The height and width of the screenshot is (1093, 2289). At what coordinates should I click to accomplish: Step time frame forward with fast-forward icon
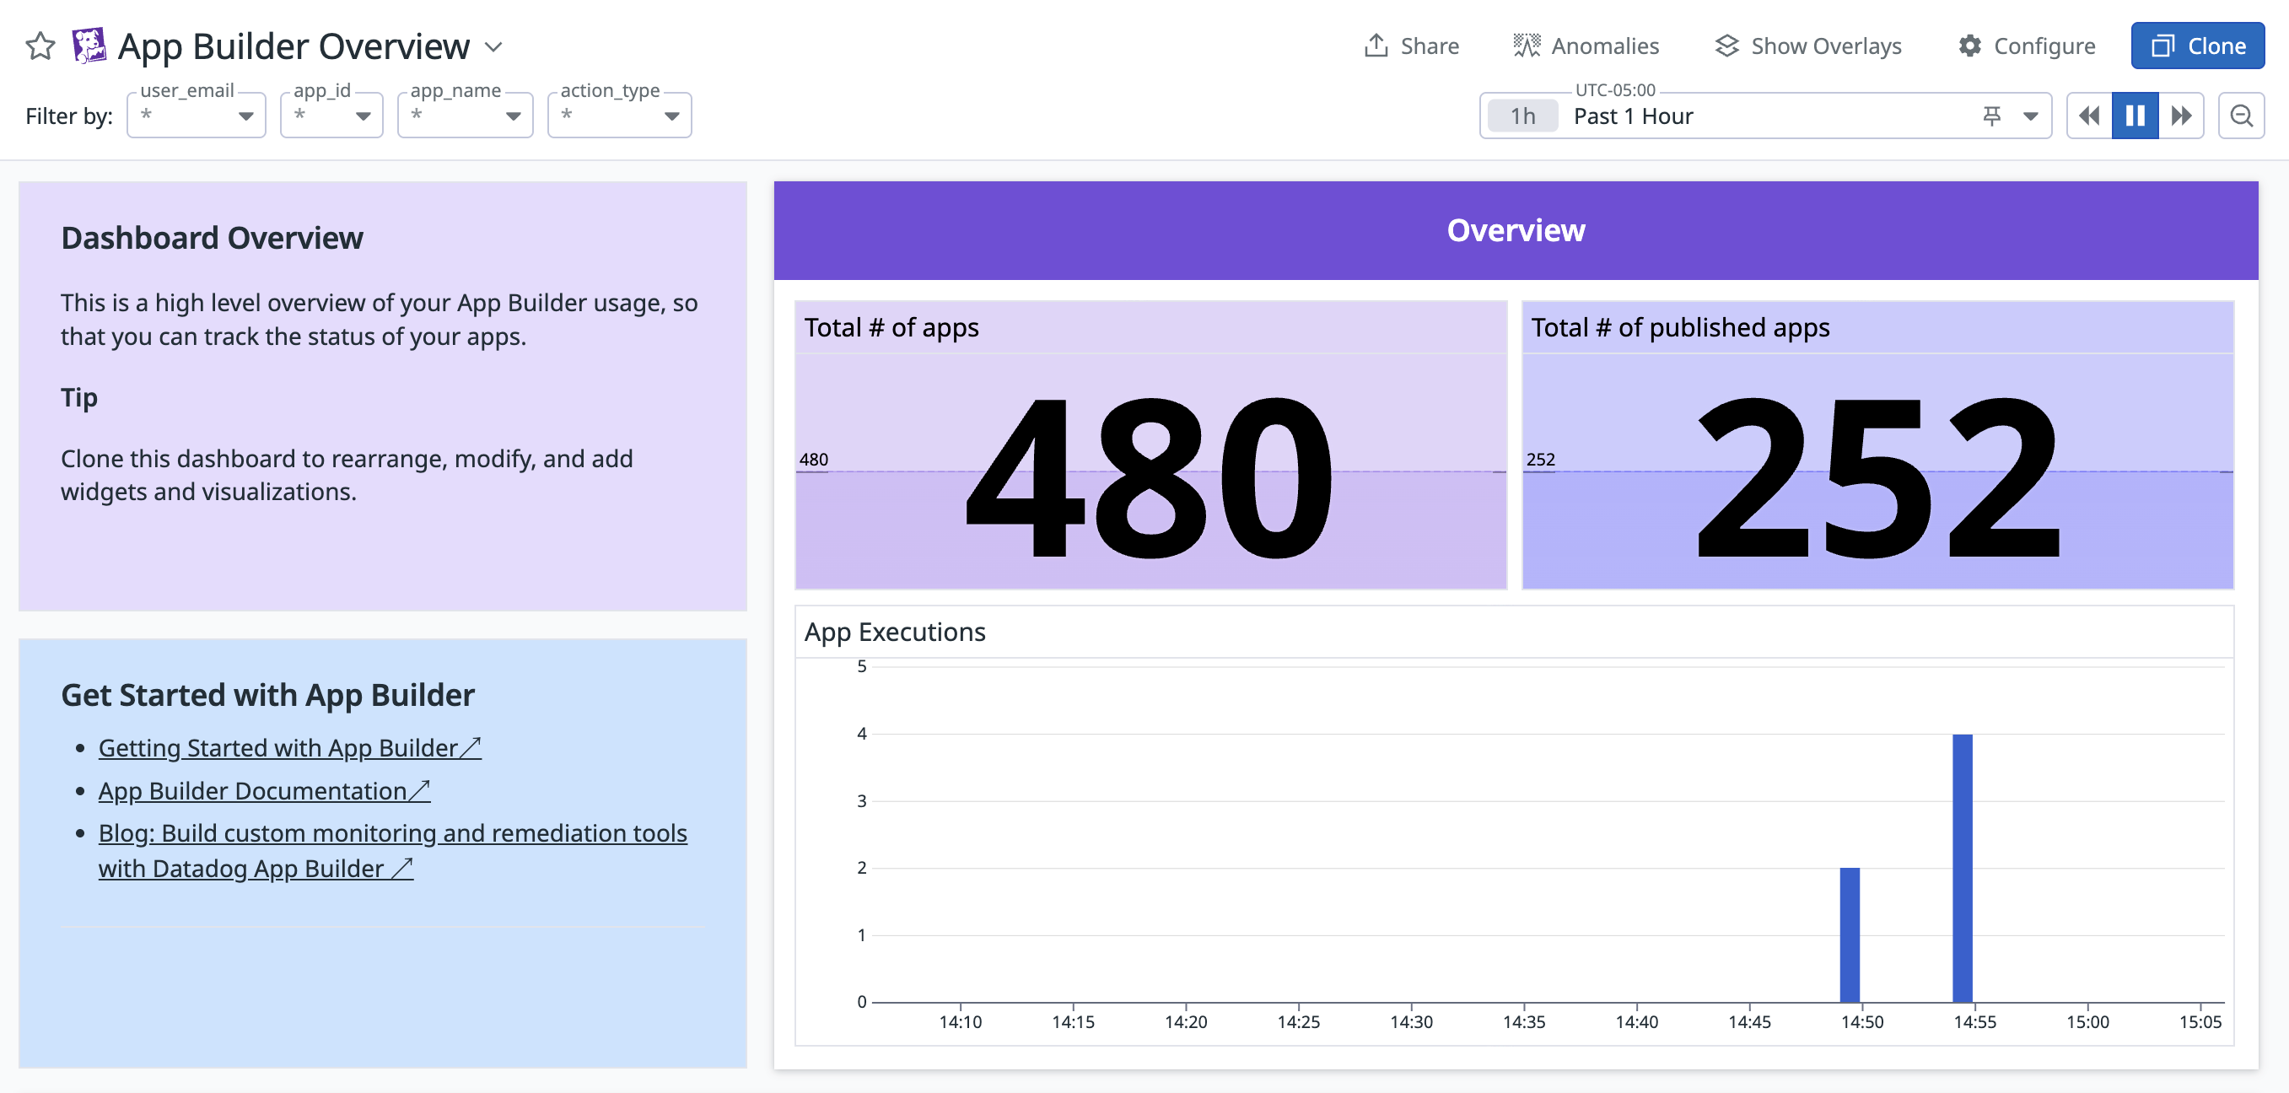pos(2180,116)
